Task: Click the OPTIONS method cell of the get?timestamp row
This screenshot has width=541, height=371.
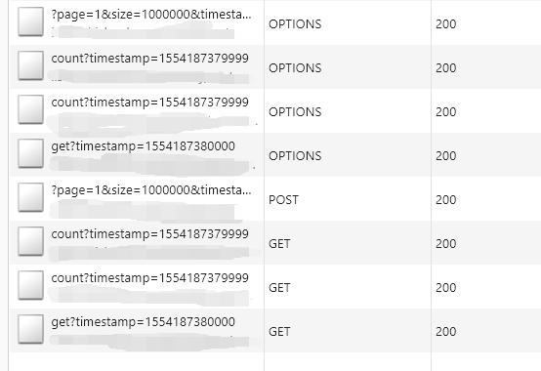Action: (295, 156)
